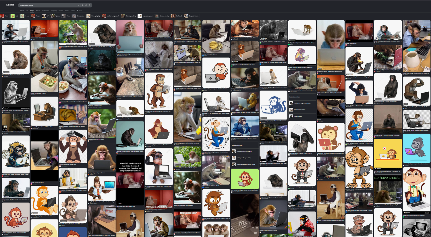431x237 pixels.
Task: Open the monkey with bananas at desk image
Action: tap(216, 36)
